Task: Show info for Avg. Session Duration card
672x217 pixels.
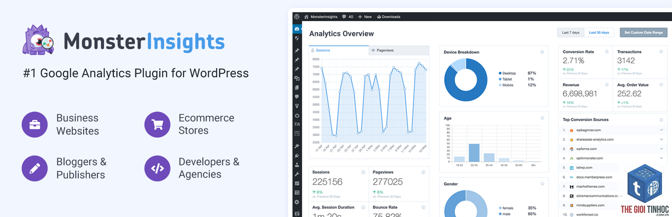Action: pos(363,207)
